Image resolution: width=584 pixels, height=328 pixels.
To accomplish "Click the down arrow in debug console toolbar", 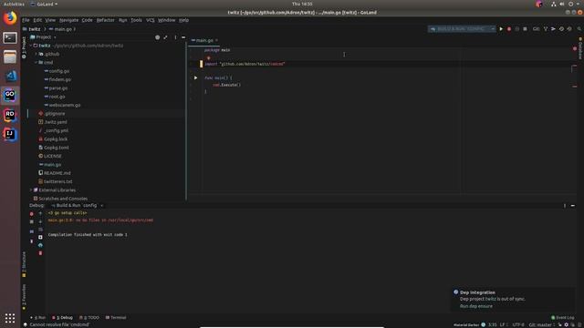I will pos(40,221).
